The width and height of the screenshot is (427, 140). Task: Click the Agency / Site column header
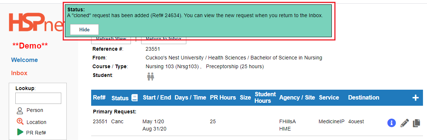pyautogui.click(x=297, y=97)
